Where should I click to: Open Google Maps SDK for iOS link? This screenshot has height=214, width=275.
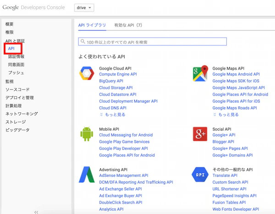pos(236,81)
